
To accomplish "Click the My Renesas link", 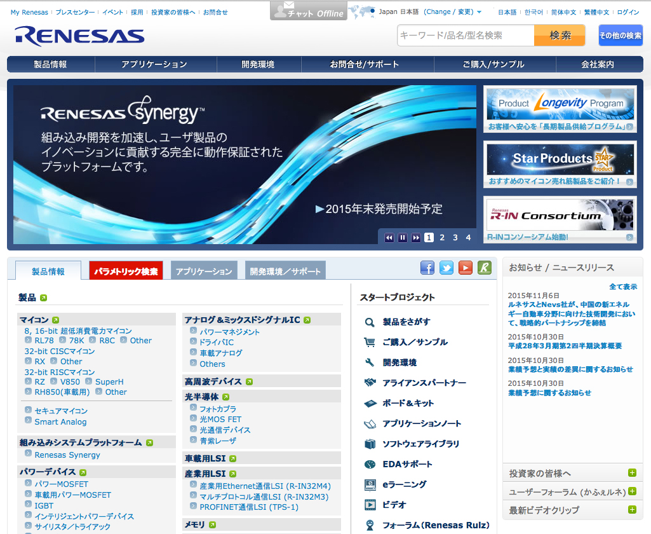I will (x=29, y=13).
